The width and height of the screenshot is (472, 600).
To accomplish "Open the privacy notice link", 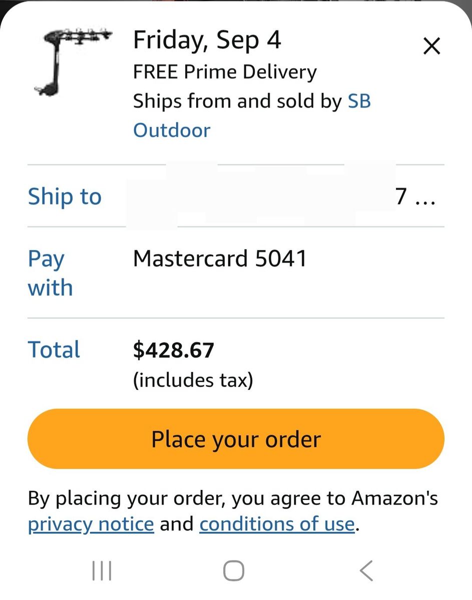I will pyautogui.click(x=91, y=524).
